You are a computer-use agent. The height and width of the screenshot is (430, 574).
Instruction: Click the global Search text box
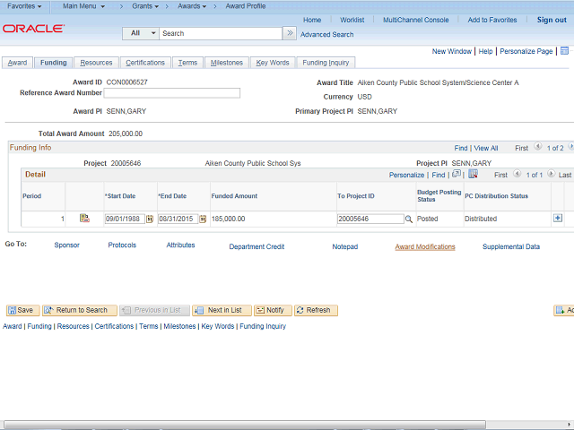pos(221,33)
